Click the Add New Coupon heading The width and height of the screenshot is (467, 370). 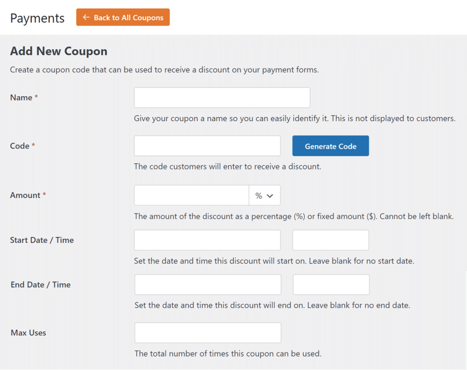58,51
